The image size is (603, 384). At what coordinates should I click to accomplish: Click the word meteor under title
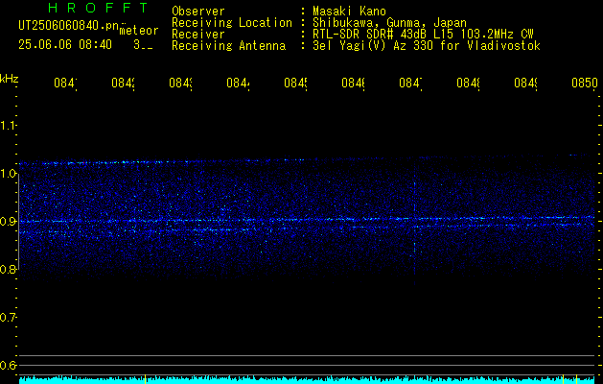(x=139, y=31)
